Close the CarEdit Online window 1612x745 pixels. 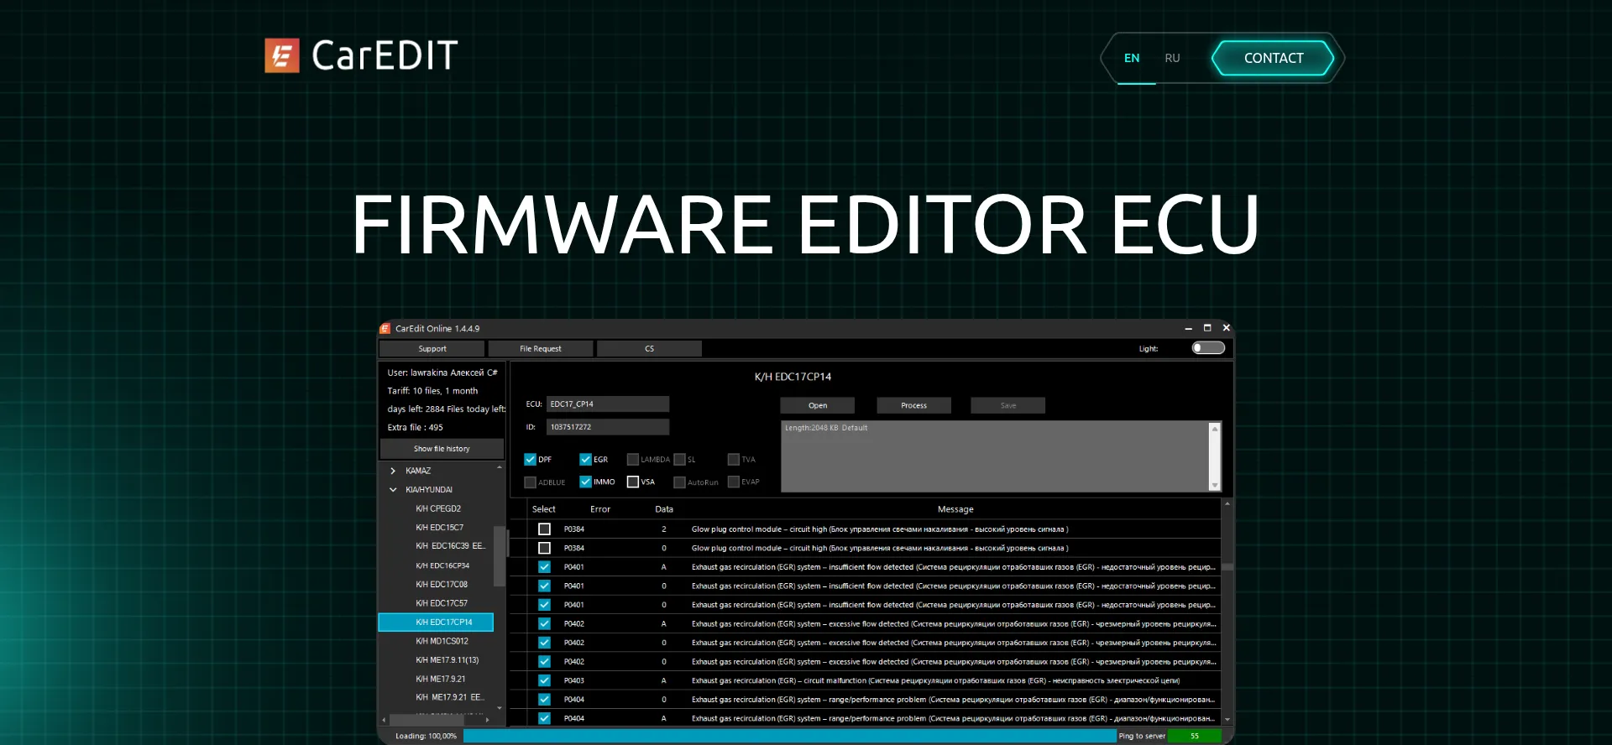(x=1227, y=328)
